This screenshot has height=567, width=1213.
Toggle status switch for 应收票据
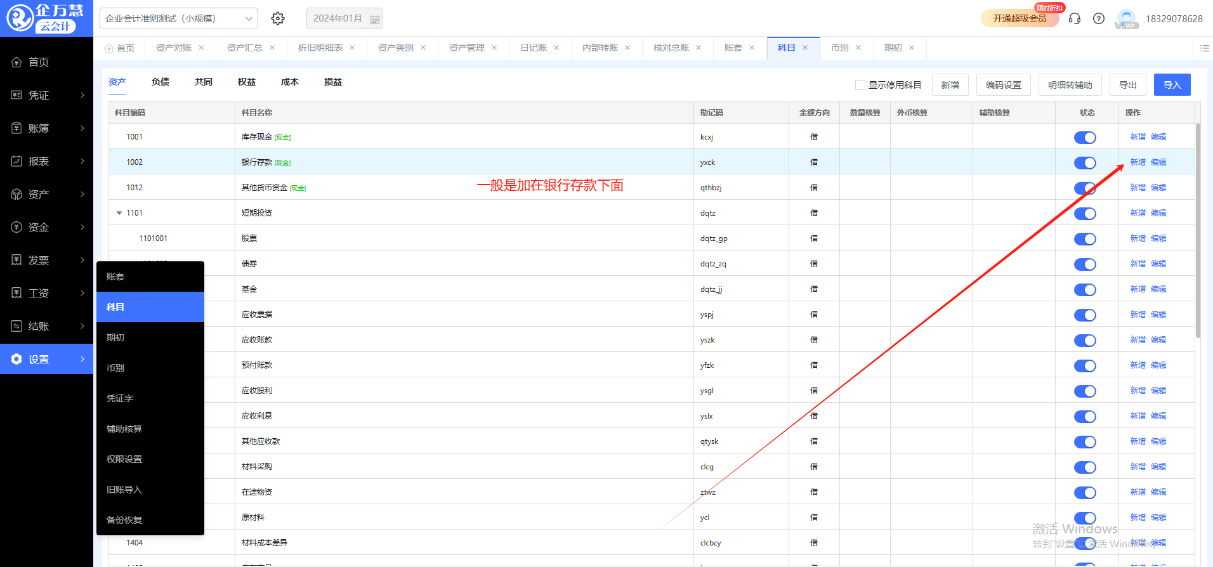1085,315
